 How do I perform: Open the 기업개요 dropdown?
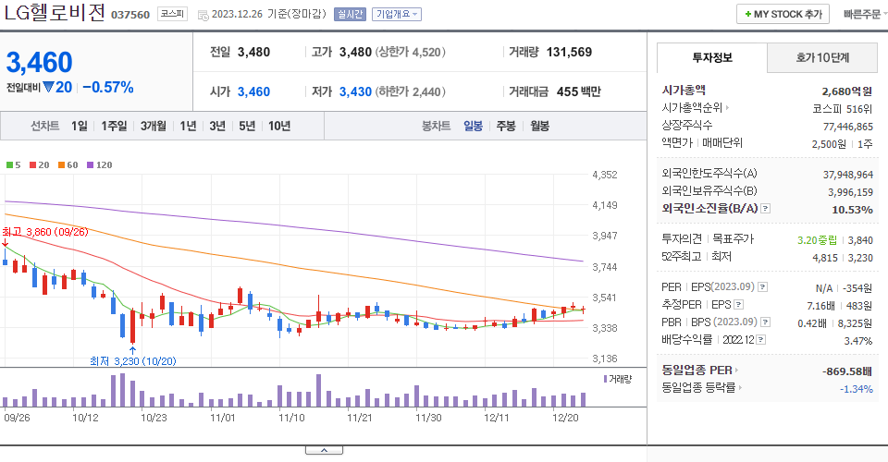point(397,14)
